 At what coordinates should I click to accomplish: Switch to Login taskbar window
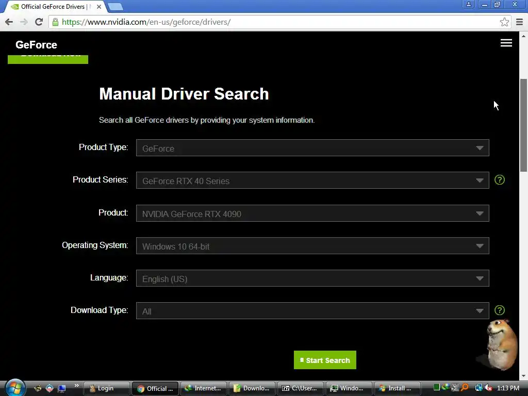tap(106, 388)
